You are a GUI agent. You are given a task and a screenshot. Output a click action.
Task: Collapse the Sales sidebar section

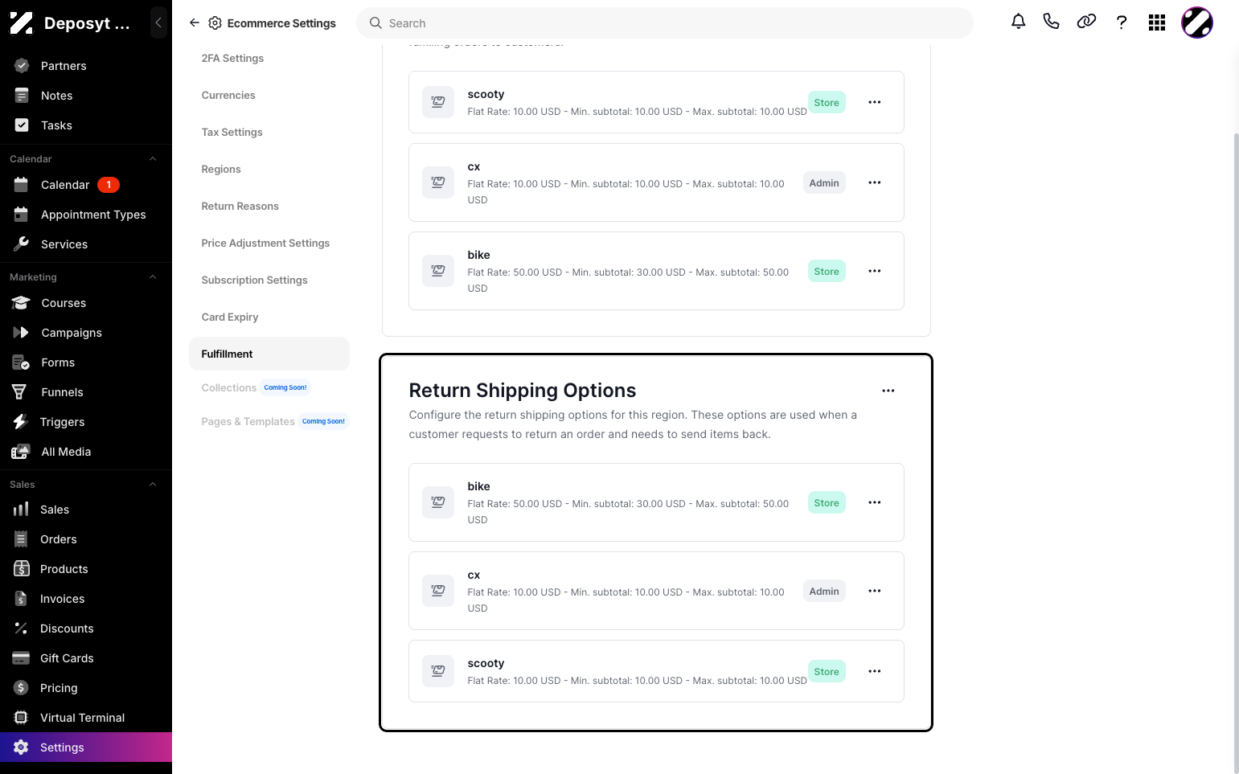(153, 485)
